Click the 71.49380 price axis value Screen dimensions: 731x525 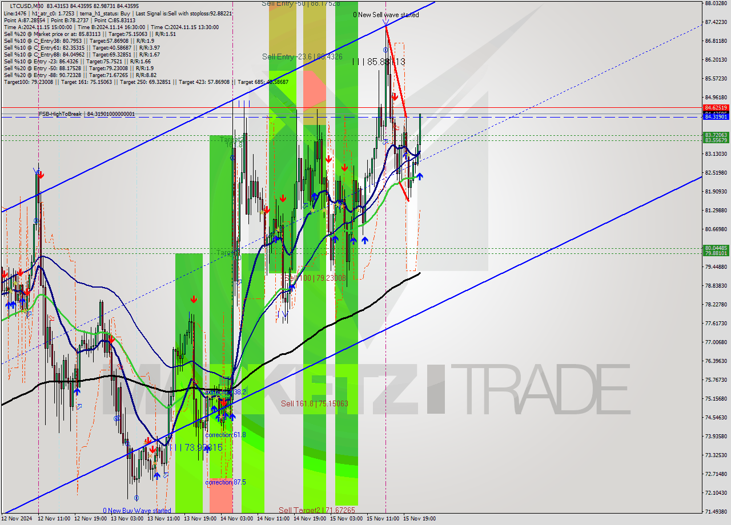[716, 511]
